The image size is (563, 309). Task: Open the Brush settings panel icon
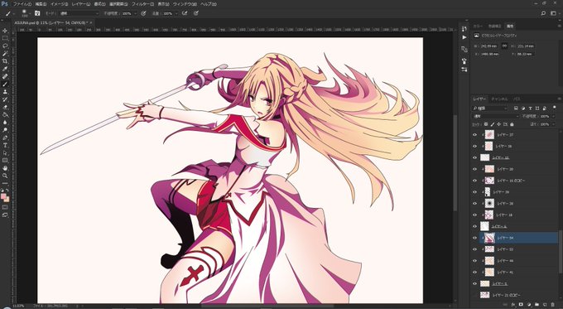coord(464,60)
